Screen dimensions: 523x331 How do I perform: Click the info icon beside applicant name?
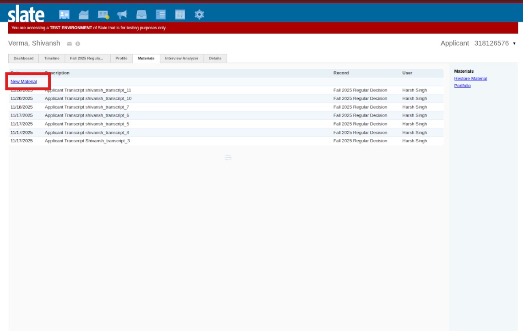78,44
